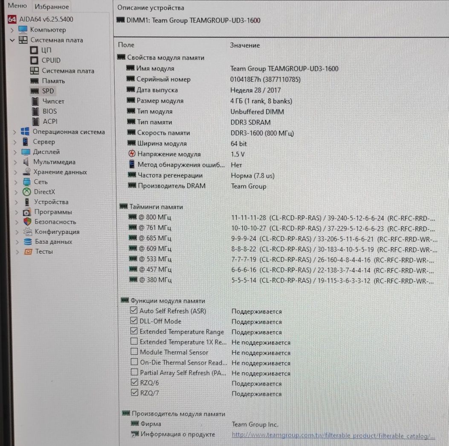Click the Сервер tower icon
This screenshot has height=446, width=449.
26,142
